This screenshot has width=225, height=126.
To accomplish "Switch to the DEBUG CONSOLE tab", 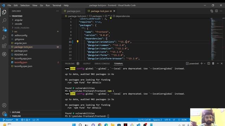I will tap(102, 64).
